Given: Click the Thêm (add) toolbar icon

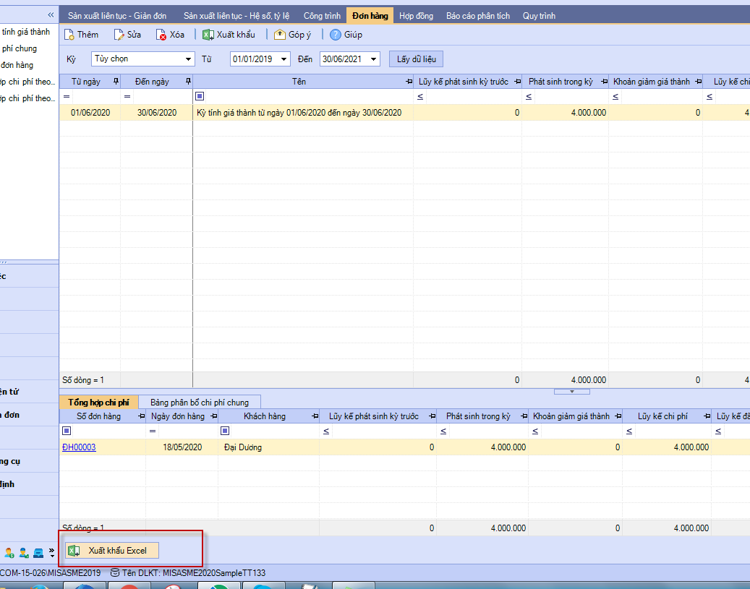Looking at the screenshot, I should (69, 35).
